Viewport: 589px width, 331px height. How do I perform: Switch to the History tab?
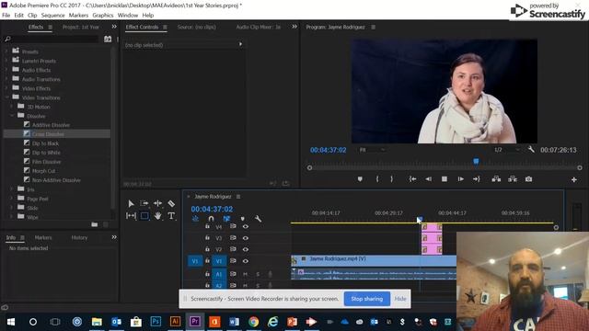pyautogui.click(x=79, y=237)
